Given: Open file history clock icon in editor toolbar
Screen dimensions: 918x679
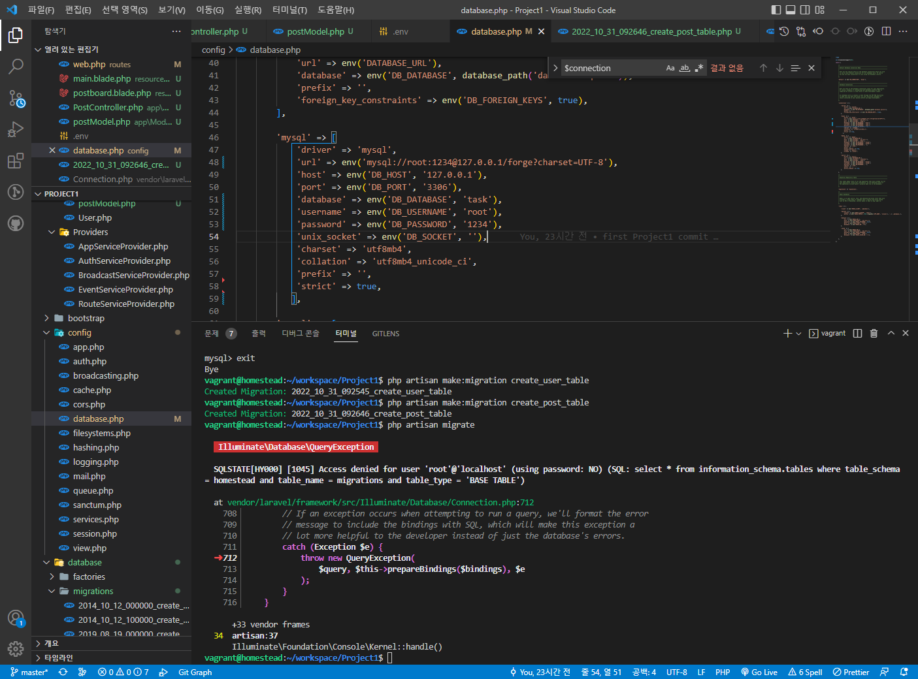Looking at the screenshot, I should coord(784,31).
